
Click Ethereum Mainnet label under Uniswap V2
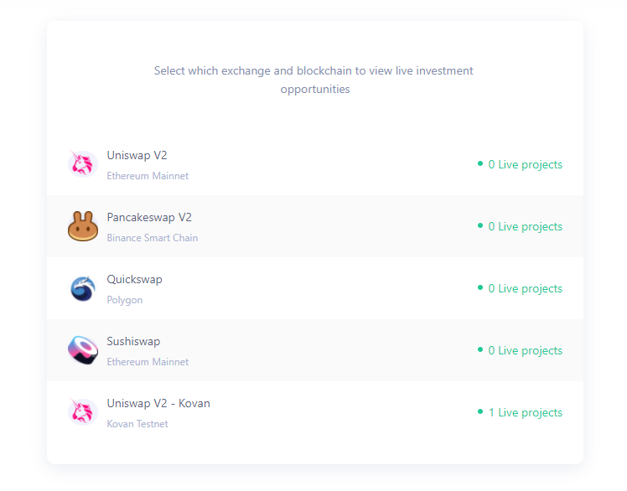click(148, 176)
